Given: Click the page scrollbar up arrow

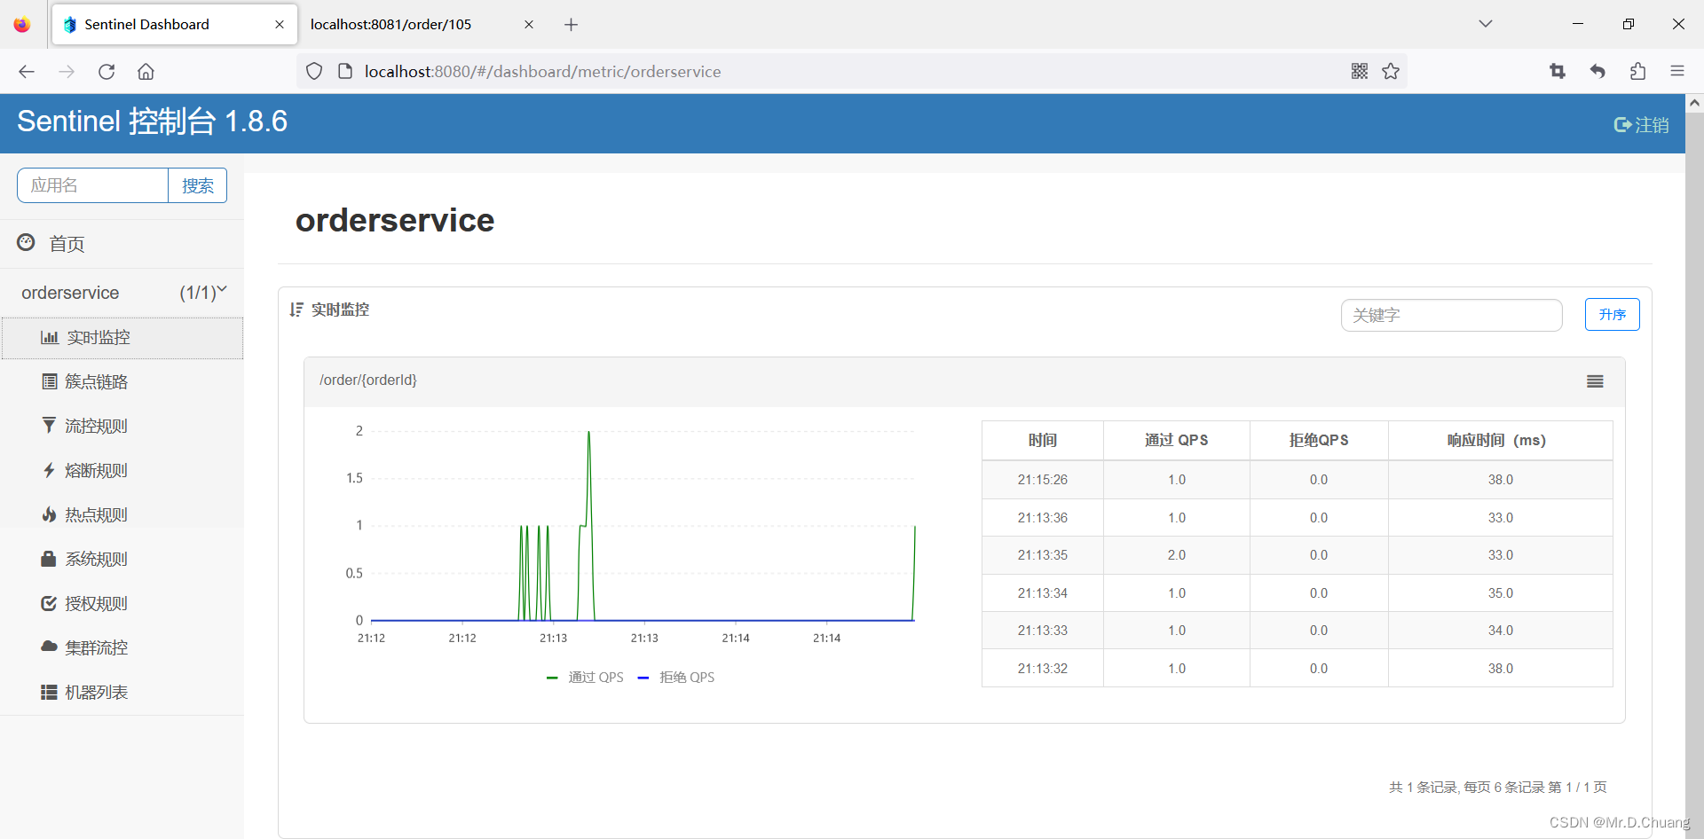Looking at the screenshot, I should (1694, 103).
